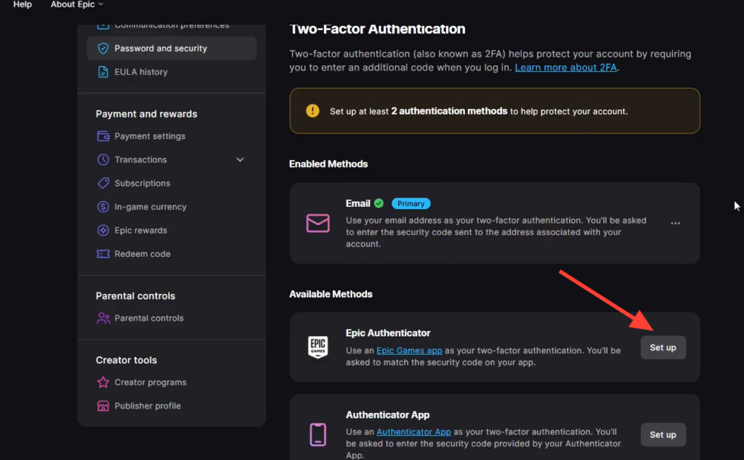Click the Two-Factor Authentication heading
Screen dimensions: 744x460
377,29
